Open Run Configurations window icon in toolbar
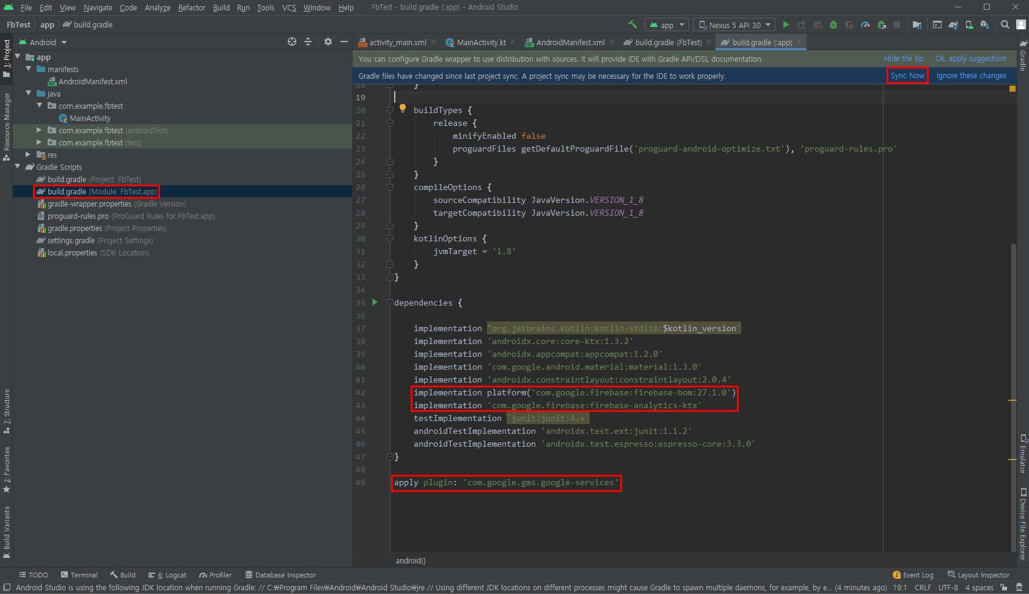This screenshot has height=594, width=1029. 937,24
